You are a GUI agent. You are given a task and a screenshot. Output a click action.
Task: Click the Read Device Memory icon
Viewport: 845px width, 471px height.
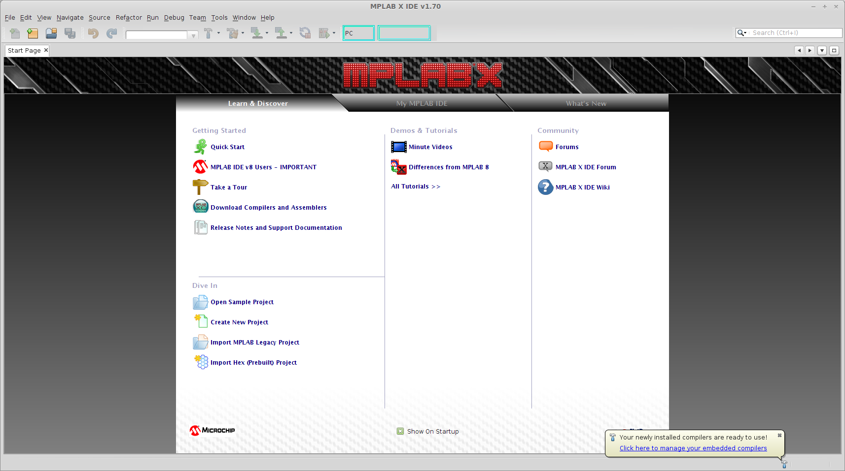tap(281, 33)
